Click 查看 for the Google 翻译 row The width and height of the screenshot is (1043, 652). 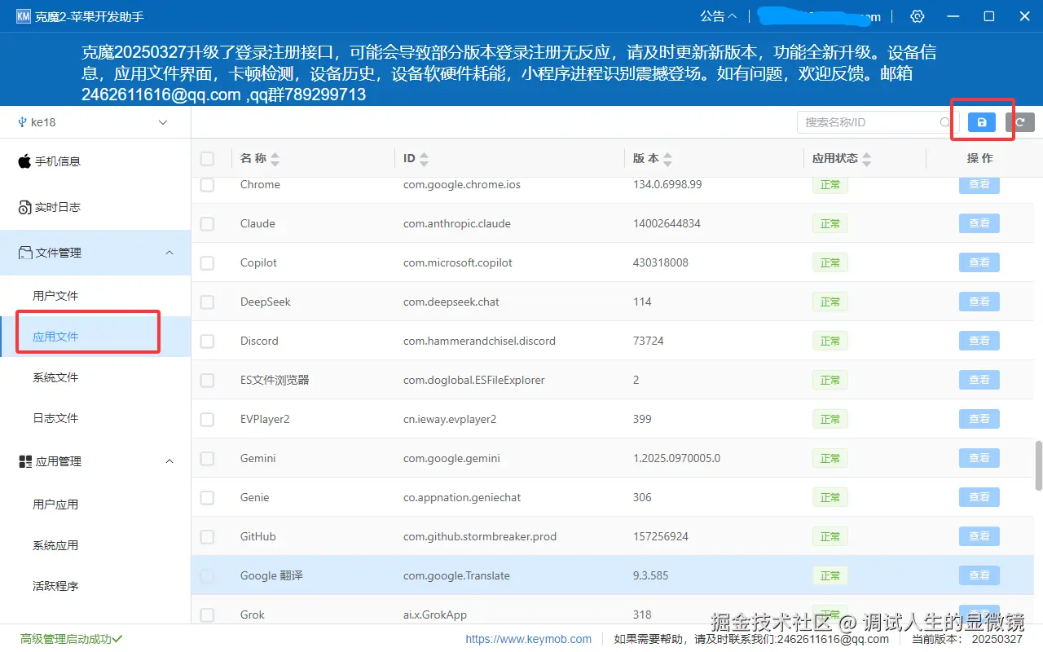pos(979,575)
